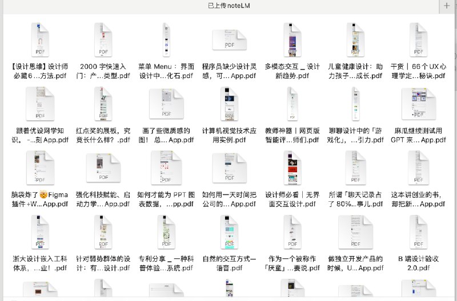
Task: Click file name 程序员缺少设计灵感，可…App.pdf
Action: tap(230, 71)
